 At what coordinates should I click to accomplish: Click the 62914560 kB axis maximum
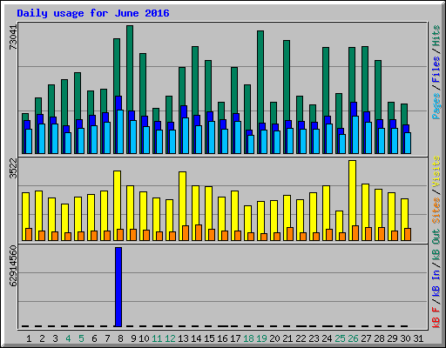(13, 266)
